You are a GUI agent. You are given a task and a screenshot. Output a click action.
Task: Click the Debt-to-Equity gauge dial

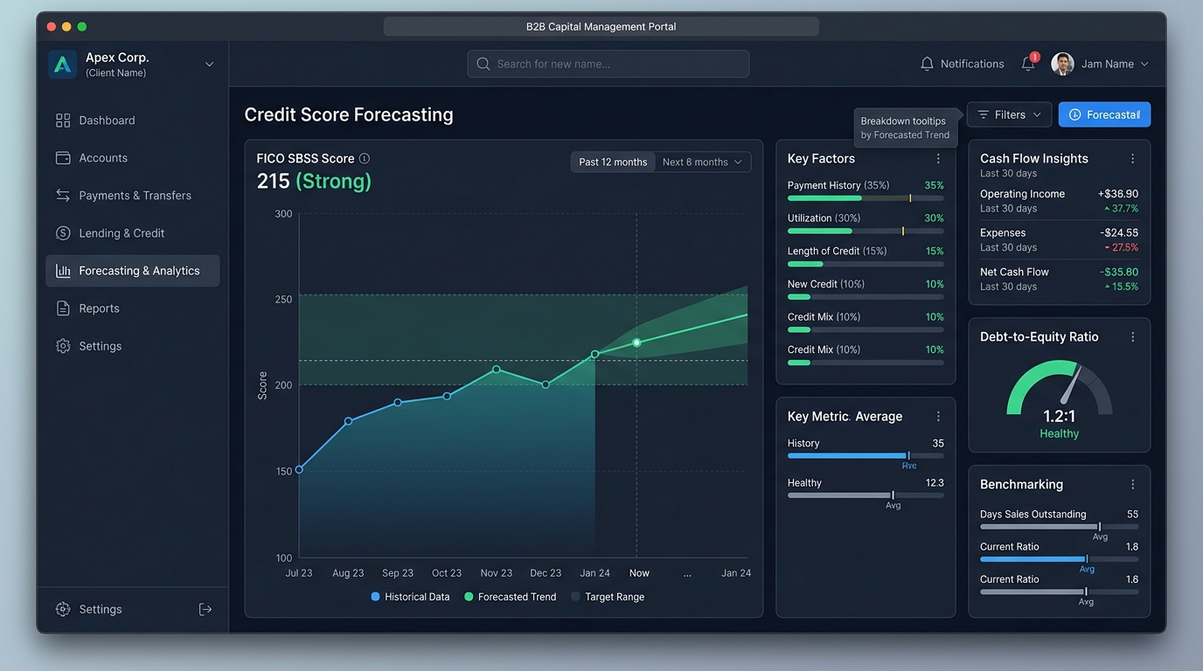pos(1059,388)
